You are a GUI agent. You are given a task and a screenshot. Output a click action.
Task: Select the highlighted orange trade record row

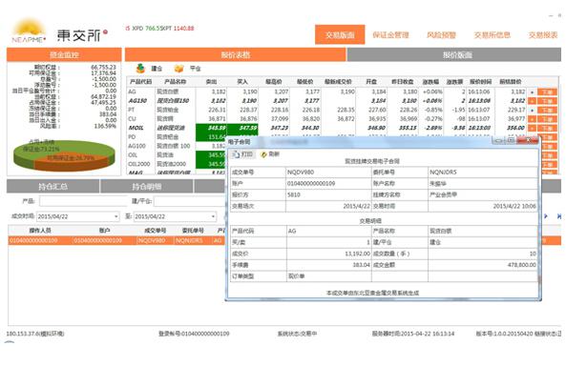pos(116,240)
